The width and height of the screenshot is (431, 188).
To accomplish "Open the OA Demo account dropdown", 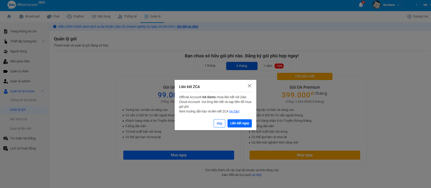I will (386, 5).
